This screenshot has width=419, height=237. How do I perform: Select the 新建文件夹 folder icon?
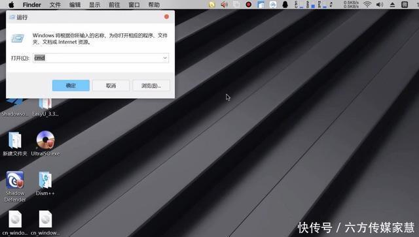[15, 144]
